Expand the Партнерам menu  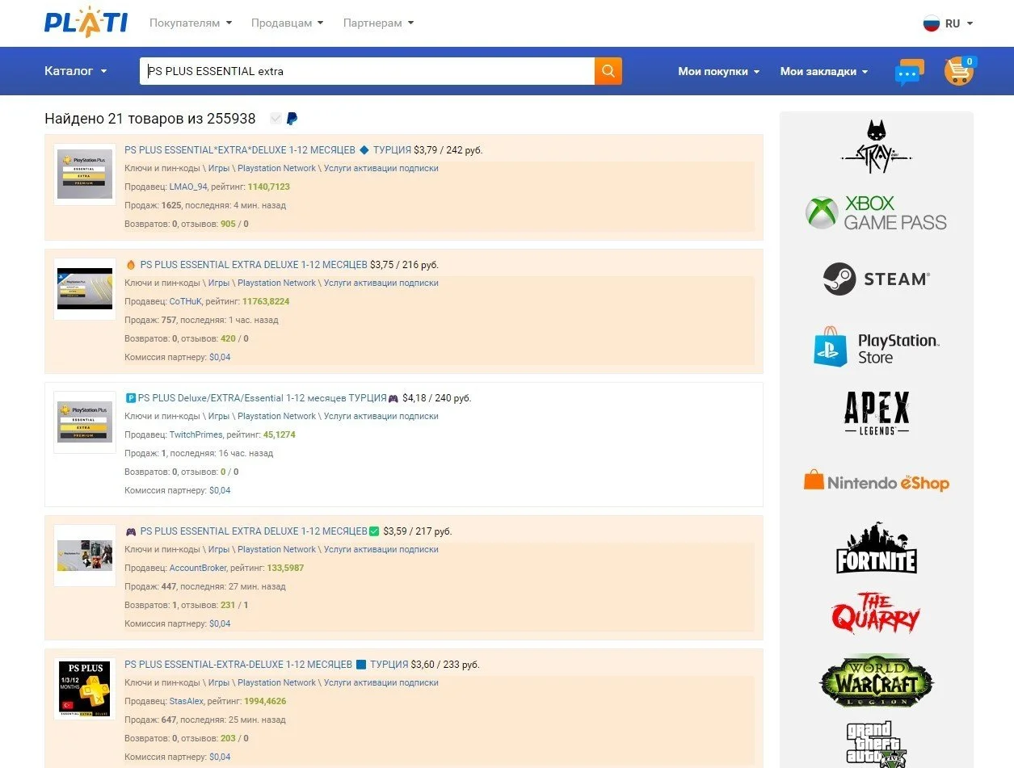(x=379, y=23)
